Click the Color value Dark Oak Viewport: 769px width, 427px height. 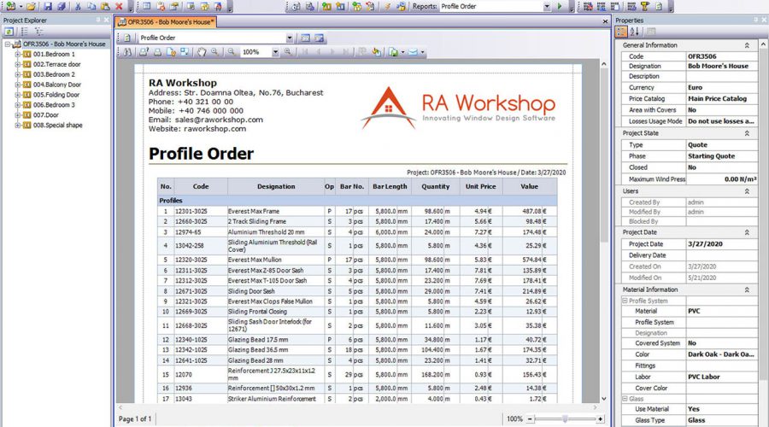point(721,354)
